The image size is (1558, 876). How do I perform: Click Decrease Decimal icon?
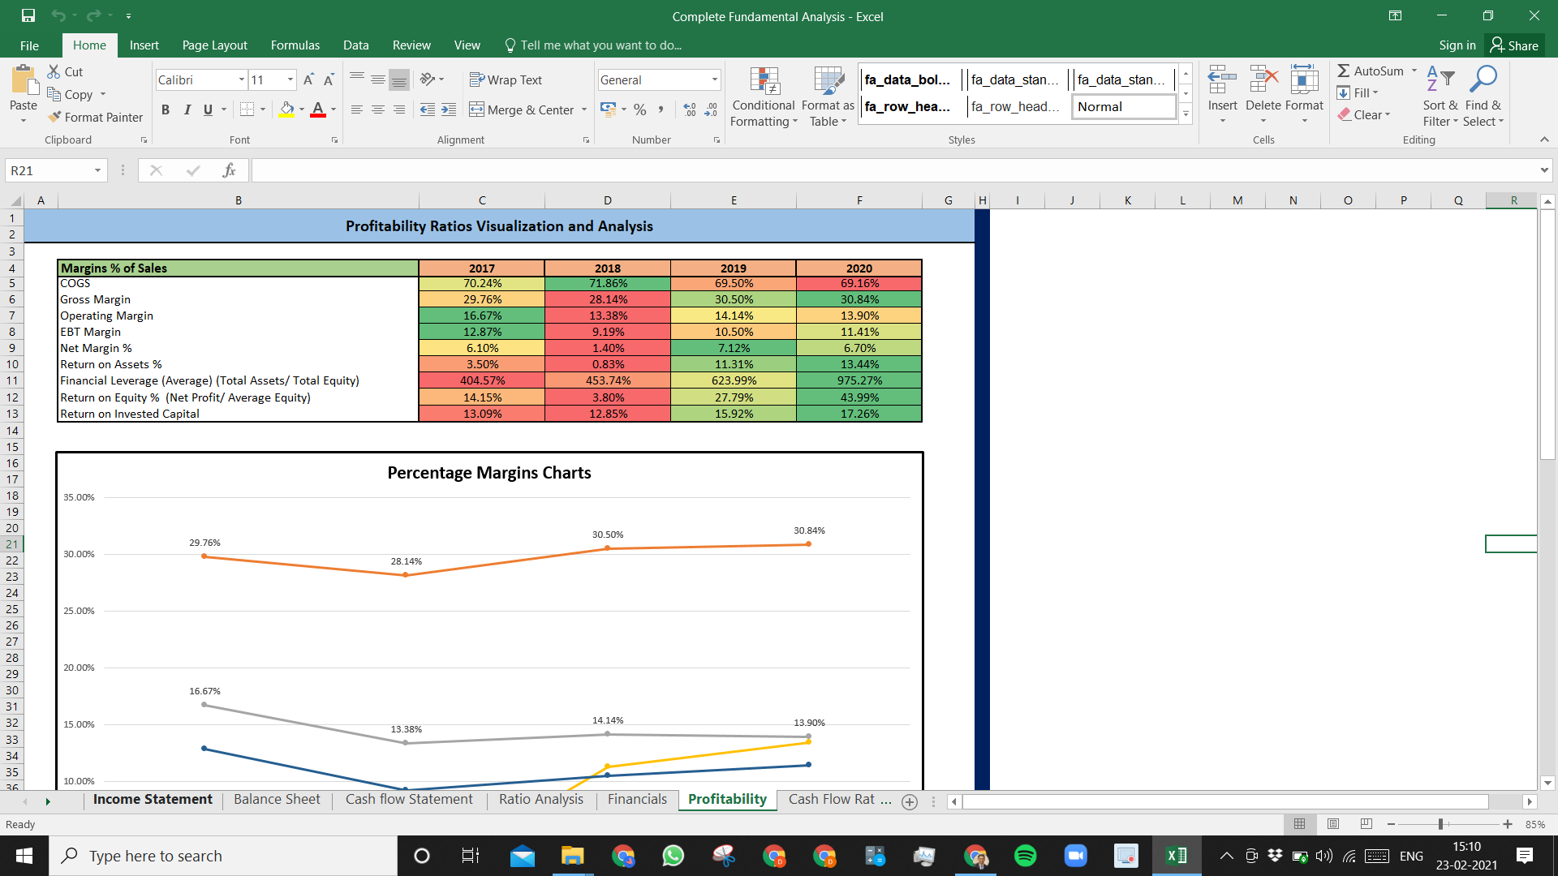pyautogui.click(x=711, y=109)
